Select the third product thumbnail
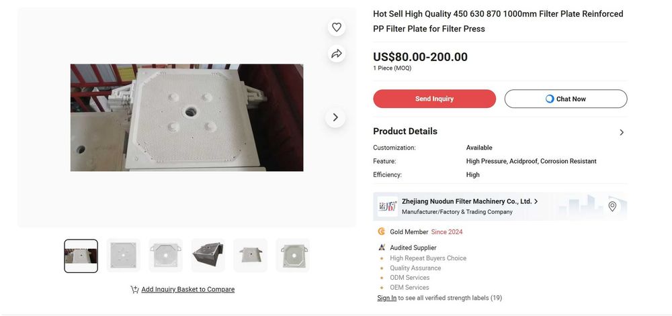672x316 pixels. click(x=166, y=256)
